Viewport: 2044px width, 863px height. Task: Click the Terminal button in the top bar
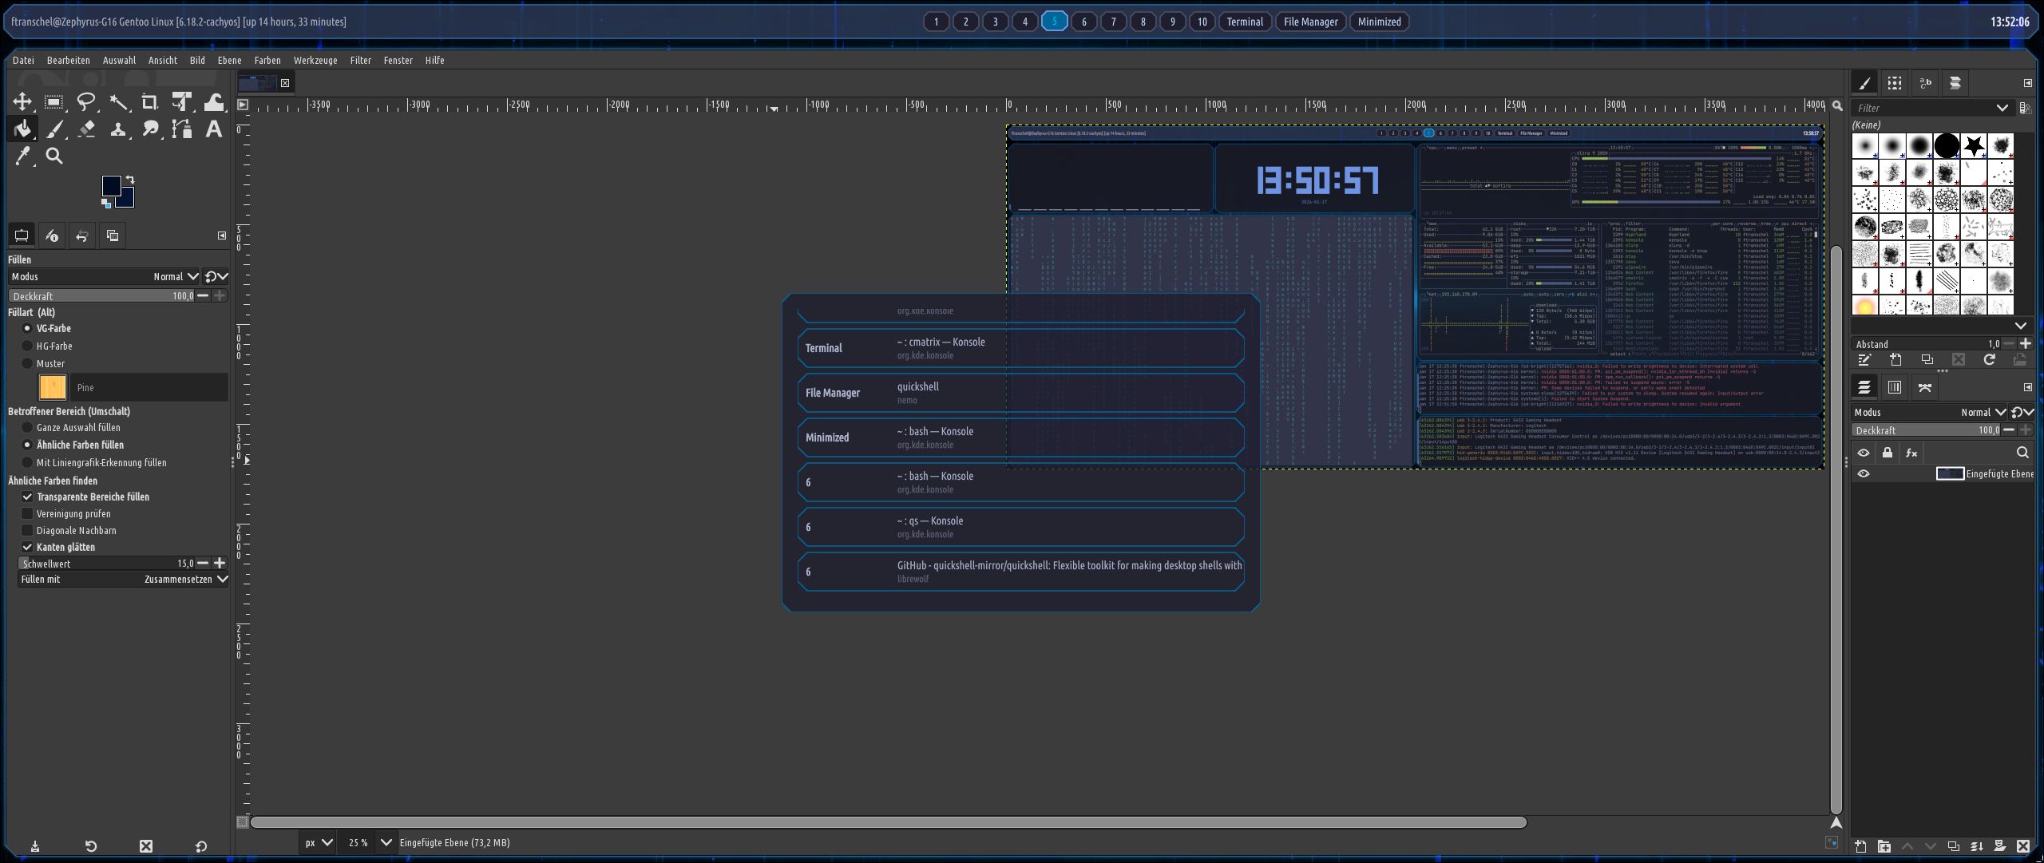pyautogui.click(x=1244, y=22)
